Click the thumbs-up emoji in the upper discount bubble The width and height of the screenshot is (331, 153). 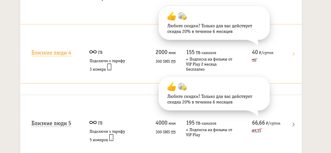click(x=172, y=16)
